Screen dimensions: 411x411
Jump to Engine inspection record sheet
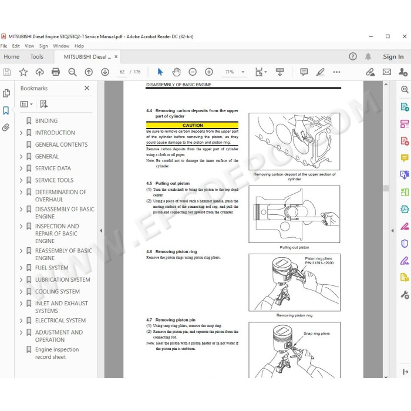point(57,353)
